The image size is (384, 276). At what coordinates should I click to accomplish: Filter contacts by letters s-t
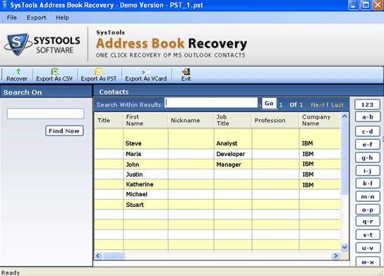point(367,235)
